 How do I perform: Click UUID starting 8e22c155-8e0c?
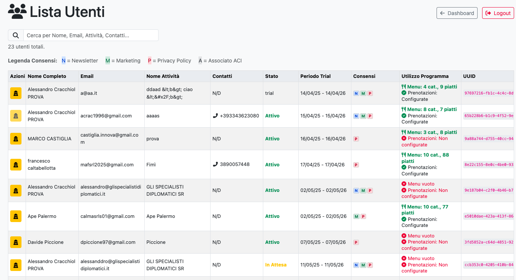click(489, 164)
